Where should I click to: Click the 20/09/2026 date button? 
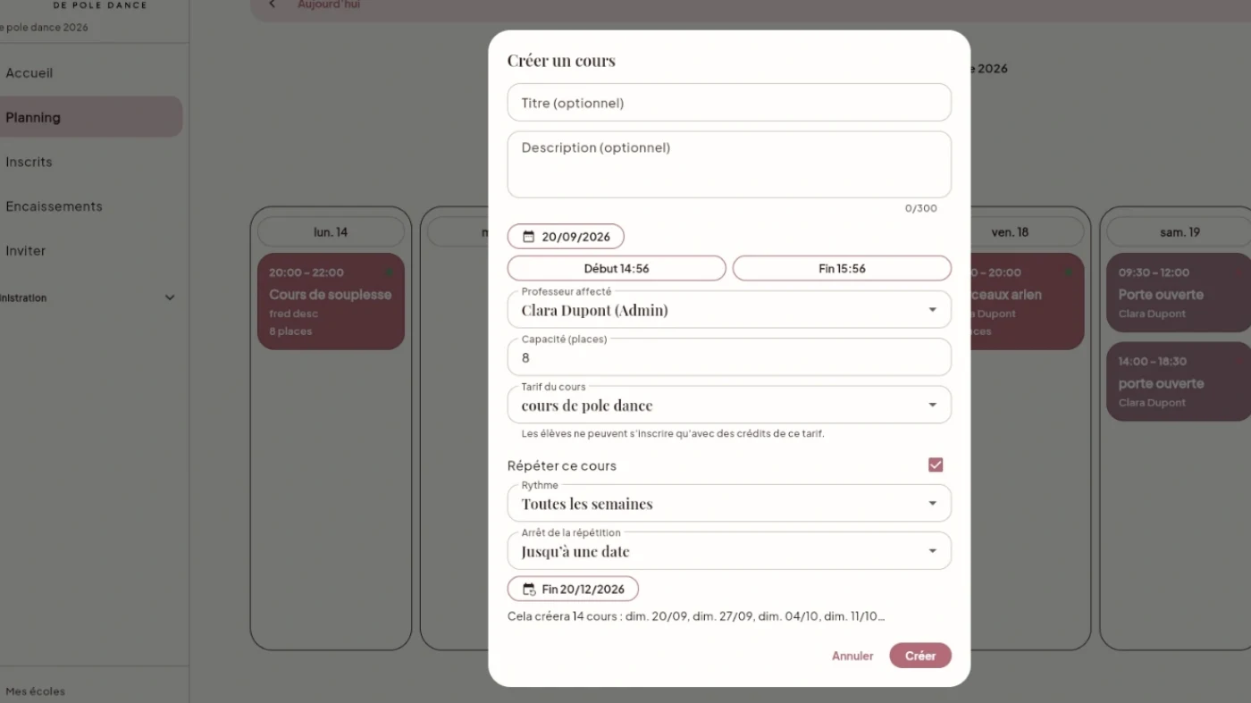point(566,237)
